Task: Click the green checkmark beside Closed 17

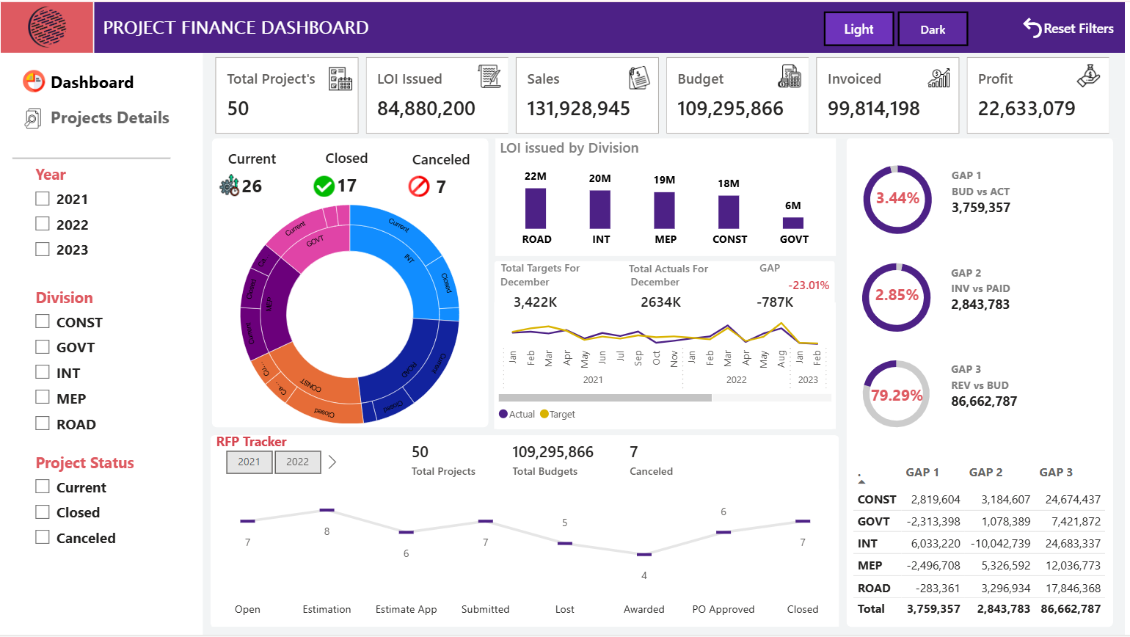Action: tap(322, 186)
